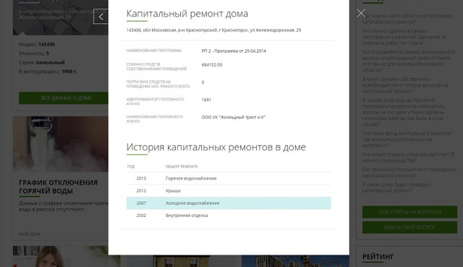
Task: Open the 'МОЙ ДОМ' link
Action: point(30,234)
